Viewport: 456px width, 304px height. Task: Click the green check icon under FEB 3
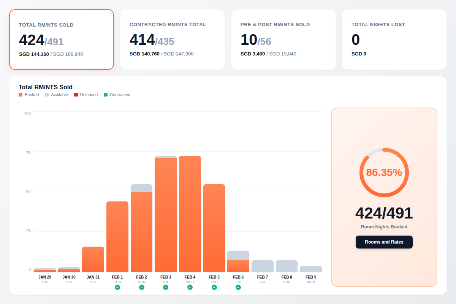[166, 288]
